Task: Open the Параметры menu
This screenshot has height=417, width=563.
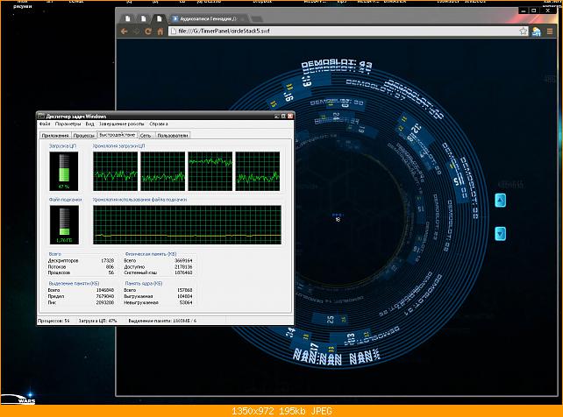Action: pyautogui.click(x=68, y=124)
